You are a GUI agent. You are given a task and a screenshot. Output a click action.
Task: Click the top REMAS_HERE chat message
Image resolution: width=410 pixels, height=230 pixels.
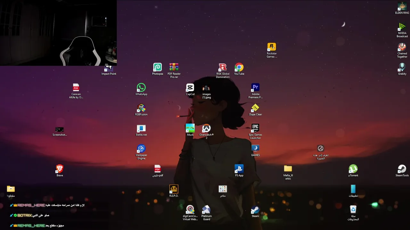pyautogui.click(x=47, y=205)
